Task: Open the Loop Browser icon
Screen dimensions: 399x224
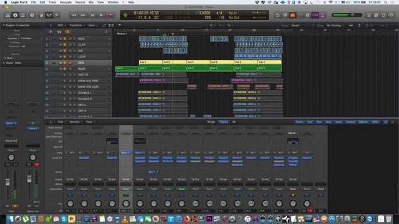Action: point(384,15)
